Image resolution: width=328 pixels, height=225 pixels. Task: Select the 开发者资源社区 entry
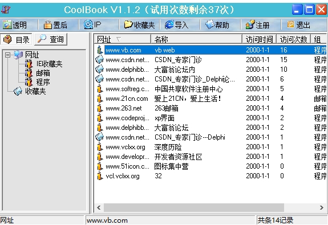[x=210, y=157]
